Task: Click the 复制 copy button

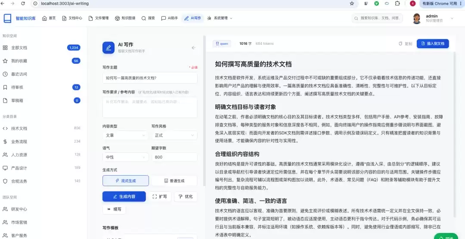Action: pyautogui.click(x=406, y=43)
